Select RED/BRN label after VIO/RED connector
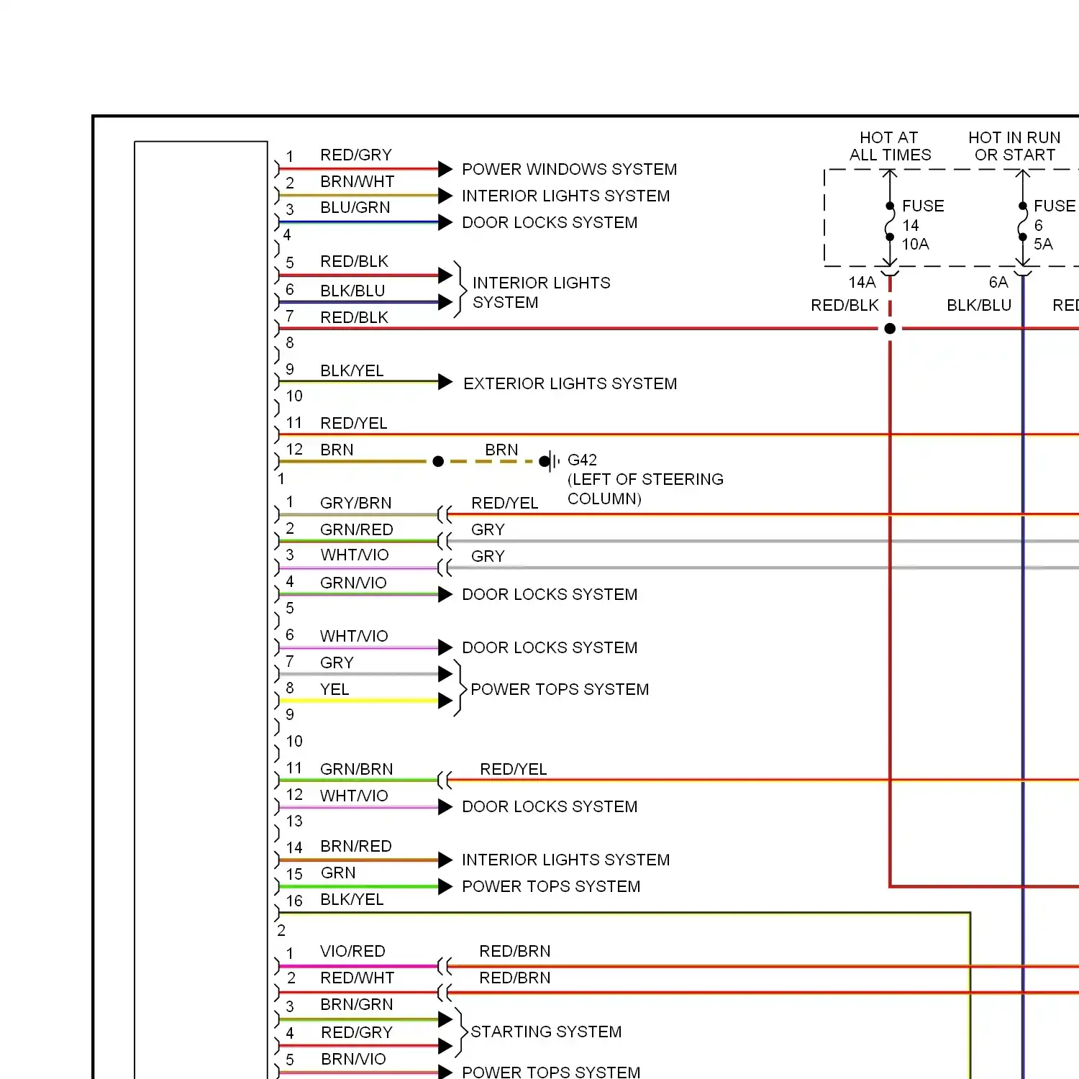 (x=515, y=951)
